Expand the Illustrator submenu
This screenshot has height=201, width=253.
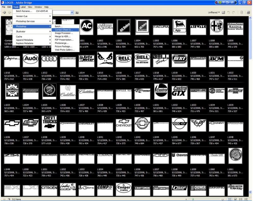pyautogui.click(x=32, y=31)
